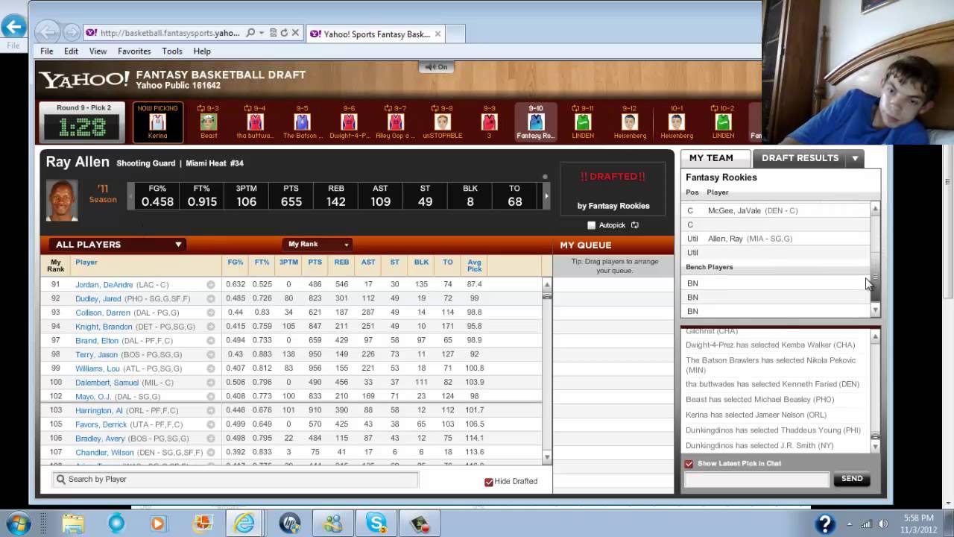Select Kerina's jersey in draft order
This screenshot has width=954, height=537.
[x=157, y=122]
